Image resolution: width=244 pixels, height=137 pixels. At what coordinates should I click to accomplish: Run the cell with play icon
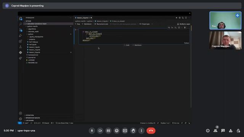76,30
